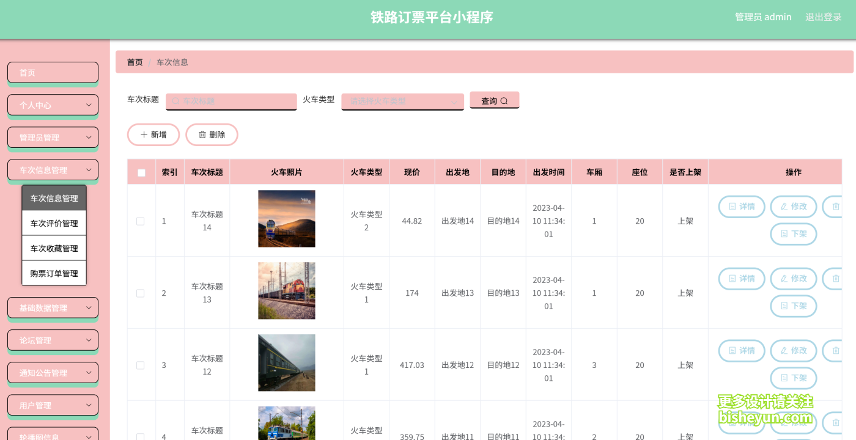Click the trash icon in first row's operation column

pyautogui.click(x=835, y=207)
